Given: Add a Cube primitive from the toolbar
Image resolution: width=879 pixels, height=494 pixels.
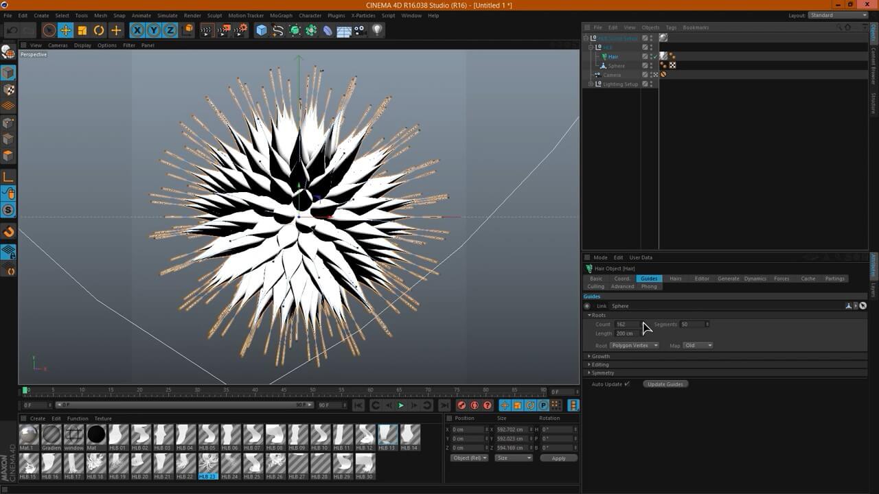Looking at the screenshot, I should [261, 30].
